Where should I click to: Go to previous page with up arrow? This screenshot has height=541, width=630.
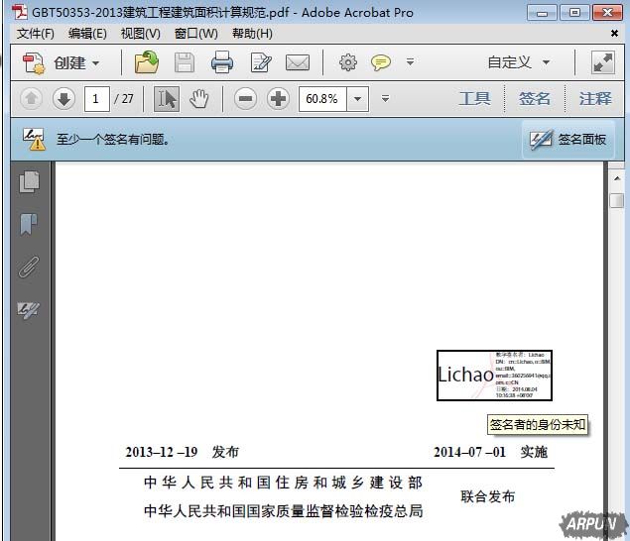[31, 99]
